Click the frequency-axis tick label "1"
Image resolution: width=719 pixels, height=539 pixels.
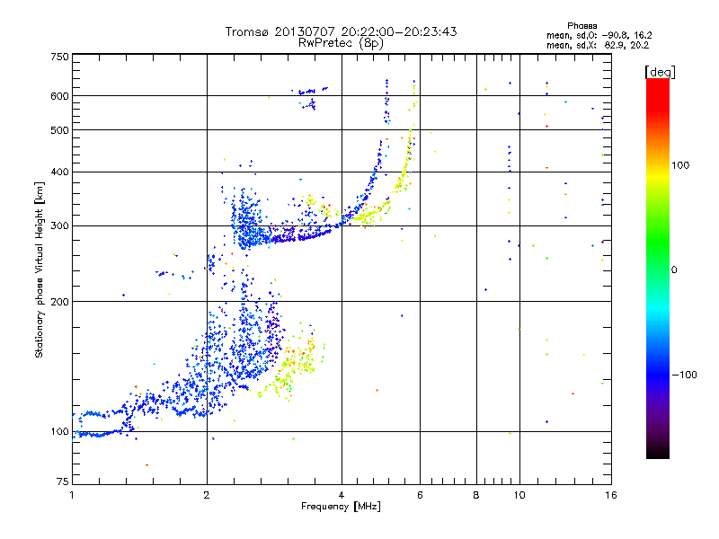pyautogui.click(x=72, y=495)
